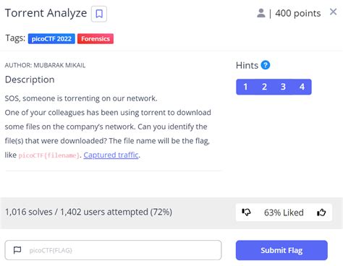Click the flag icon in the input box
Viewport: 343px width, 266px height.
17,250
